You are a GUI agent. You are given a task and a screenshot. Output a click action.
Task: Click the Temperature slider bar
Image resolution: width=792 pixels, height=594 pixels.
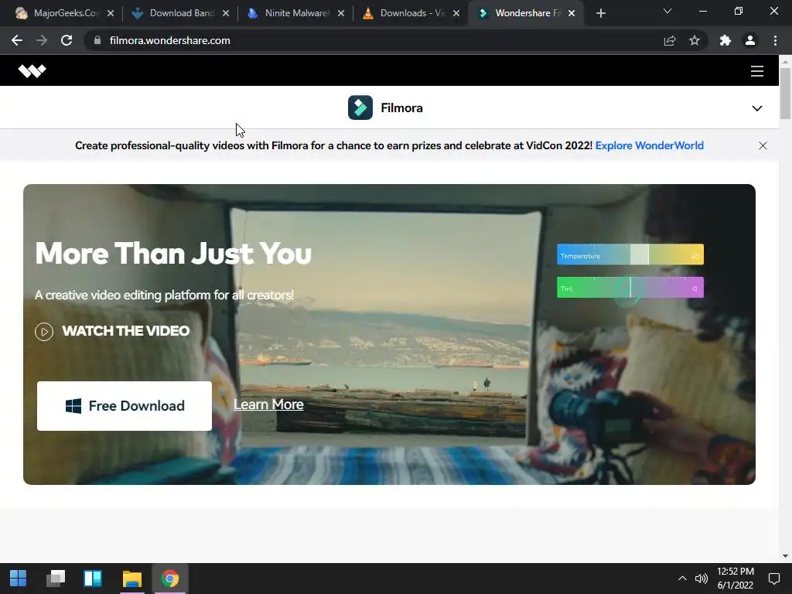630,254
